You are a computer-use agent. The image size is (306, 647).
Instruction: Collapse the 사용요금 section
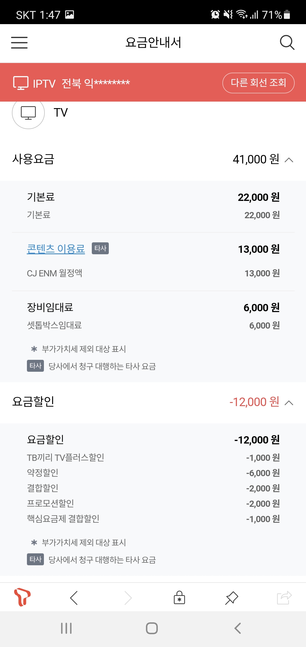pyautogui.click(x=289, y=160)
